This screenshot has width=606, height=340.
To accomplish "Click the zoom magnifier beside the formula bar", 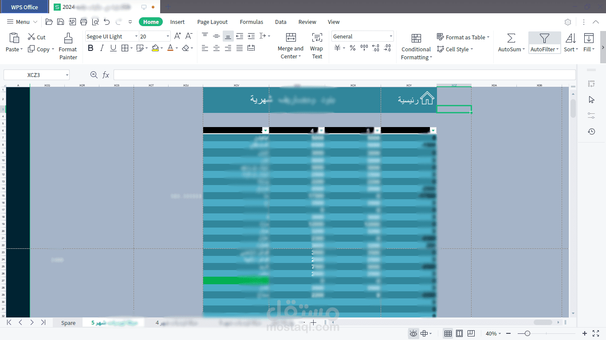I will pos(94,75).
